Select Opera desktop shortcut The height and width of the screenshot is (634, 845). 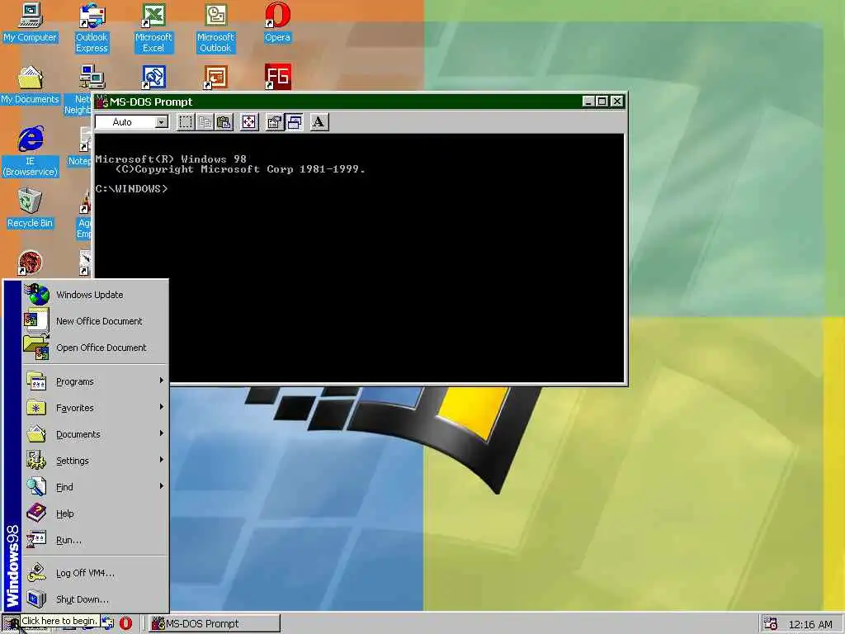(x=277, y=23)
